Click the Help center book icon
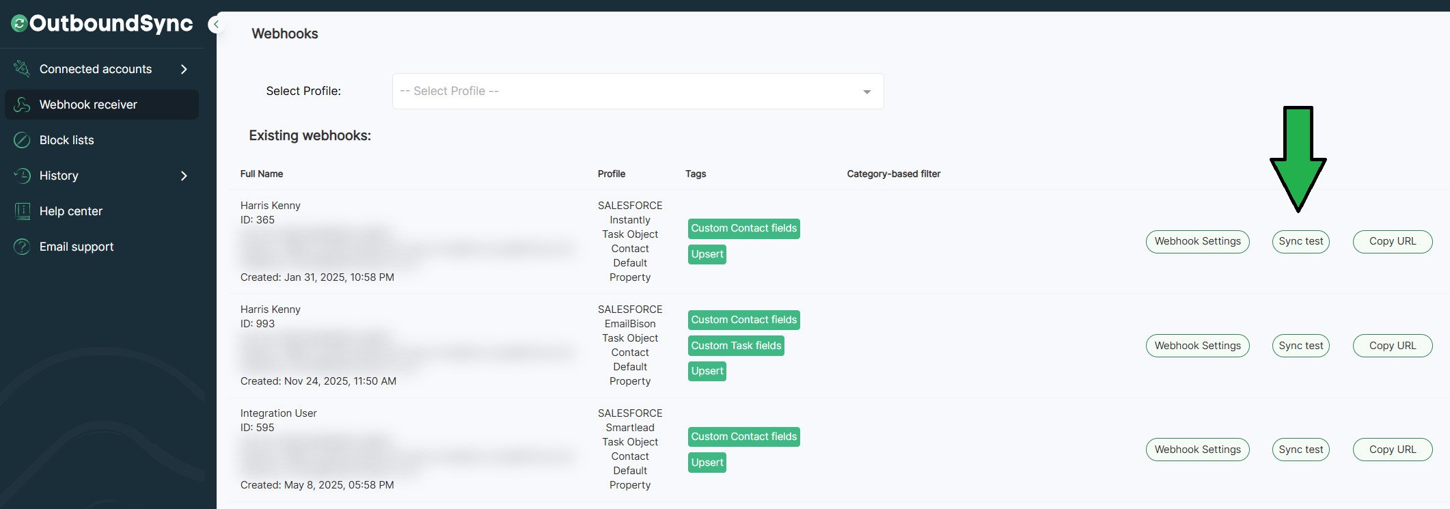This screenshot has height=509, width=1450. (x=22, y=211)
